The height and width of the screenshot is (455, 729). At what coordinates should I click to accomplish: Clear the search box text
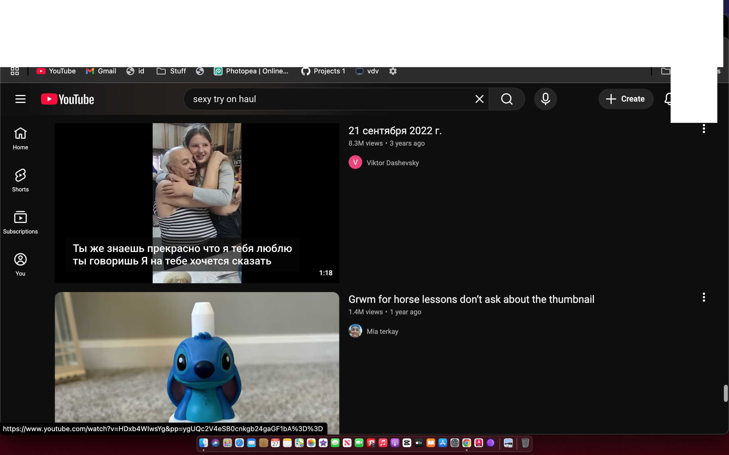click(x=479, y=99)
